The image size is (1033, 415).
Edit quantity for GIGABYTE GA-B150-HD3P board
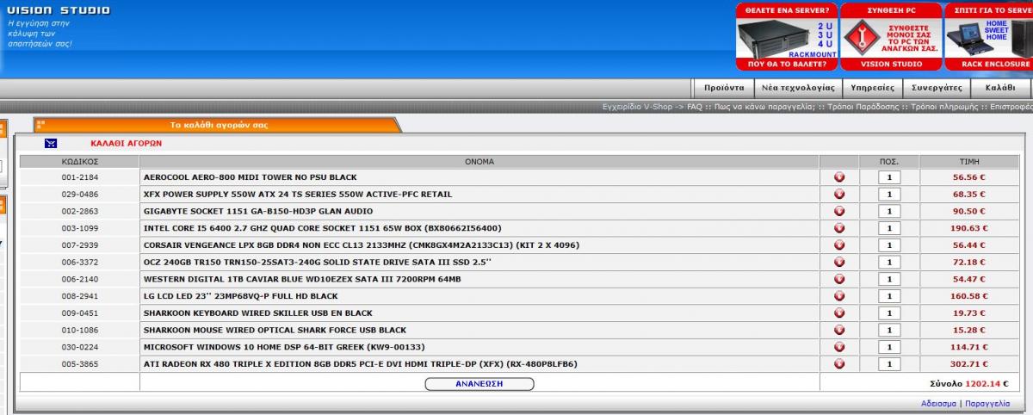pos(889,211)
